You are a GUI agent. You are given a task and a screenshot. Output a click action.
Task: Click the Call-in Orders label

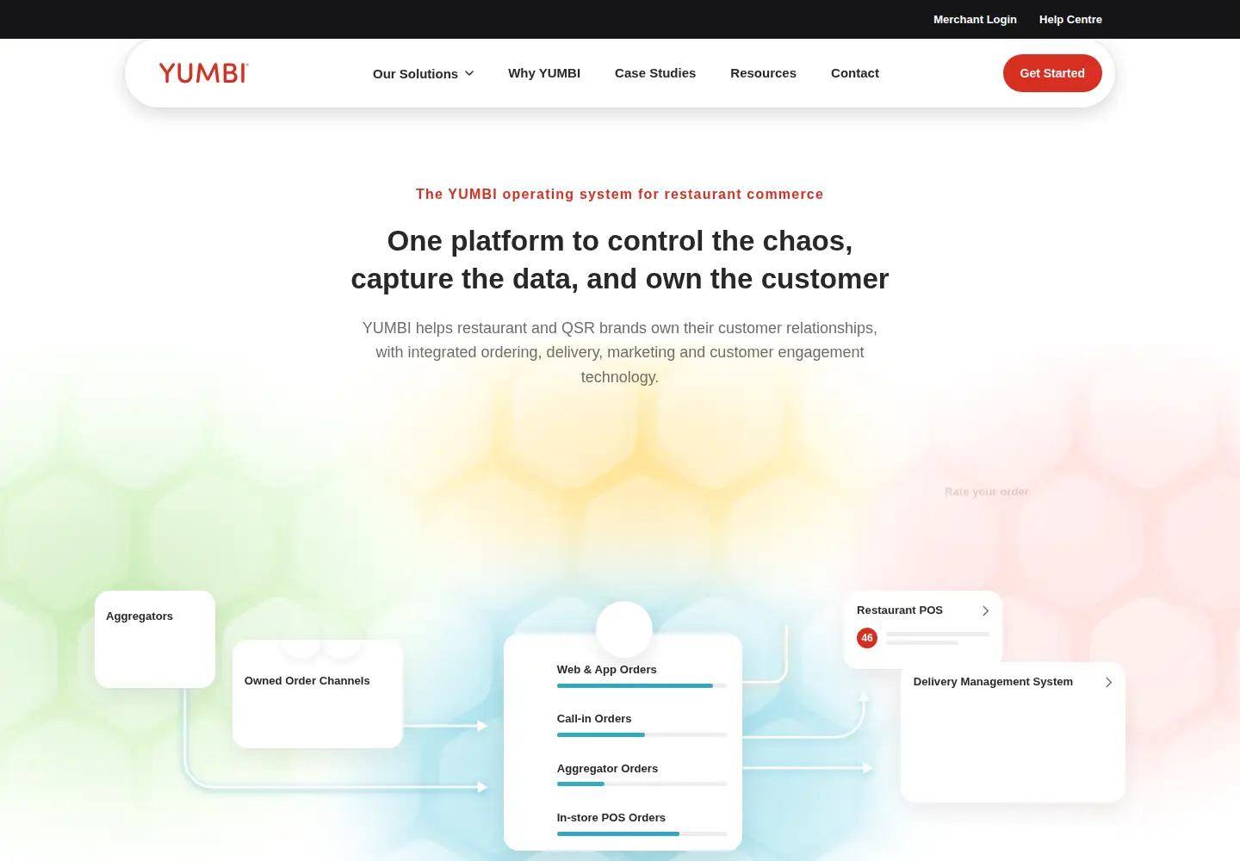[x=594, y=719]
